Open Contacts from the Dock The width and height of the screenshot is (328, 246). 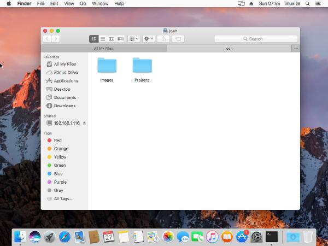pos(94,237)
